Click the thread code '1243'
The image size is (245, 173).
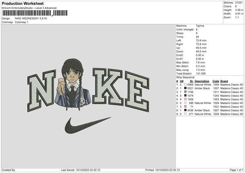[x=216, y=96]
